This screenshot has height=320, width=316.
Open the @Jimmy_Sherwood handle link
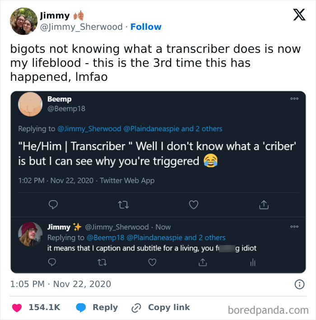click(x=81, y=27)
